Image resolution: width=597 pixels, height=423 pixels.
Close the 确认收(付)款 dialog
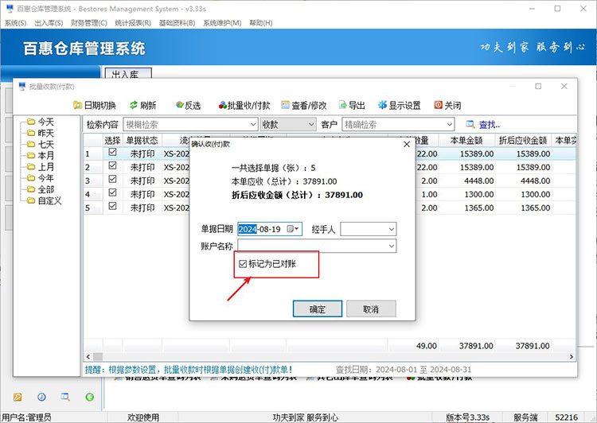pyautogui.click(x=407, y=145)
